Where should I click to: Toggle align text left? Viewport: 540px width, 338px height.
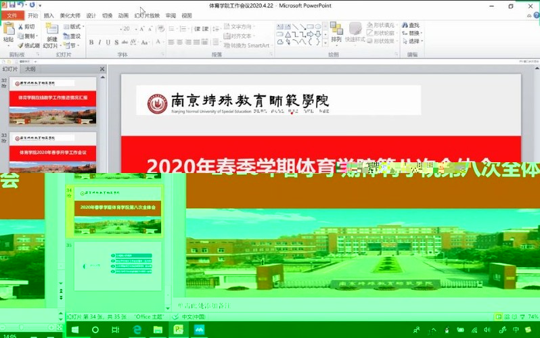(171, 42)
